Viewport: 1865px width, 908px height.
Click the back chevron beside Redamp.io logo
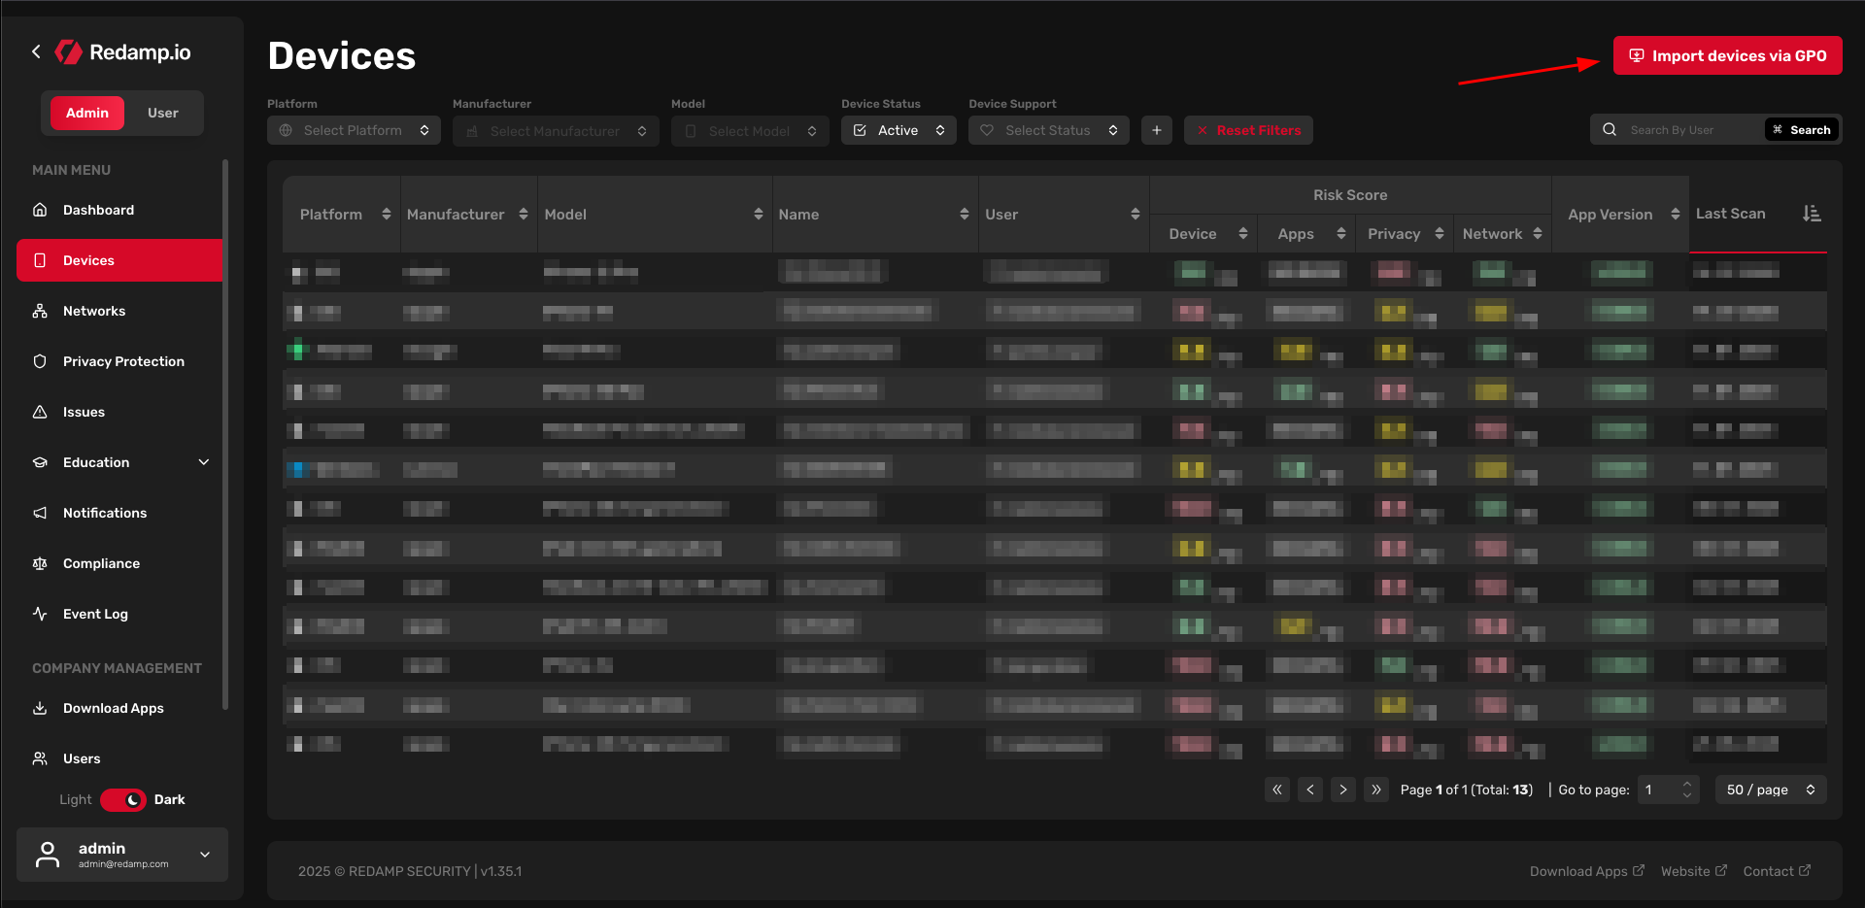tap(36, 51)
